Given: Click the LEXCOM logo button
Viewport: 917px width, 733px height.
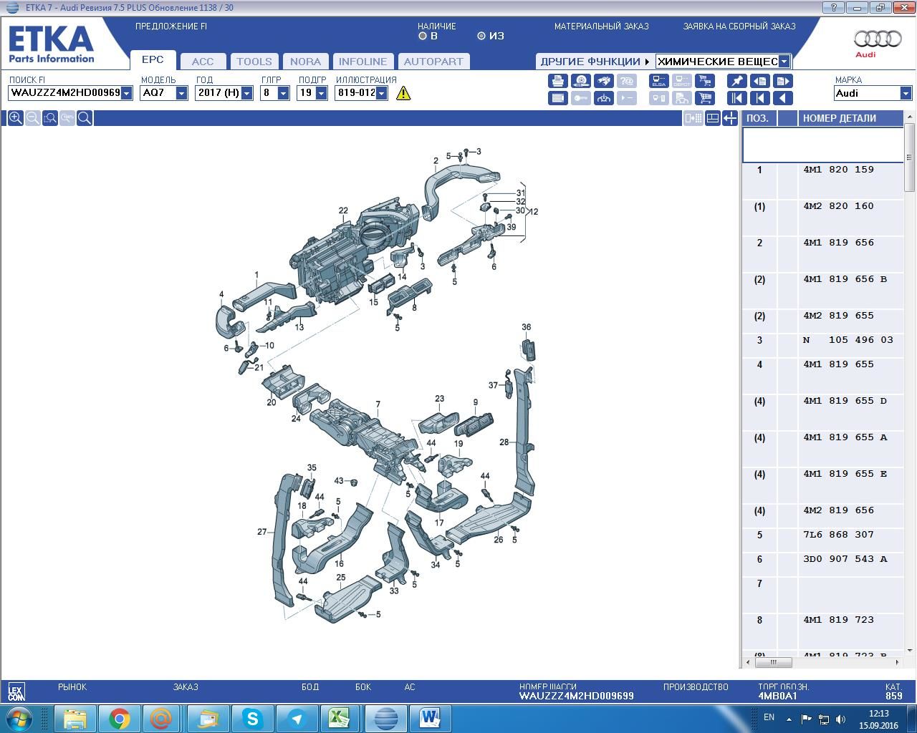Looking at the screenshot, I should tap(16, 691).
